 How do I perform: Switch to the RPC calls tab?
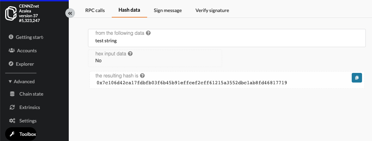pos(95,10)
